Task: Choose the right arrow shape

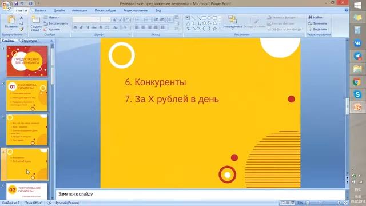Action: point(204,23)
